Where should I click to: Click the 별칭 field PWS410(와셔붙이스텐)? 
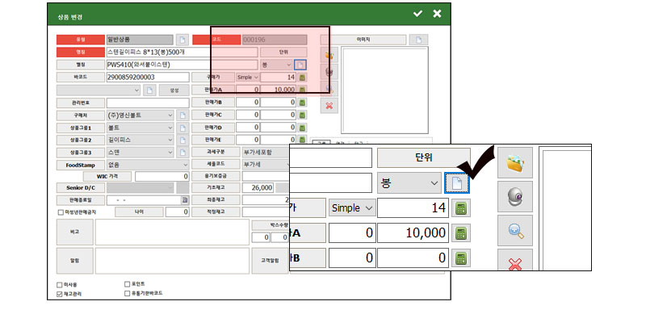coord(182,65)
